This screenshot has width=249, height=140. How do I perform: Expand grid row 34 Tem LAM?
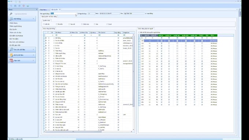(x=46, y=115)
